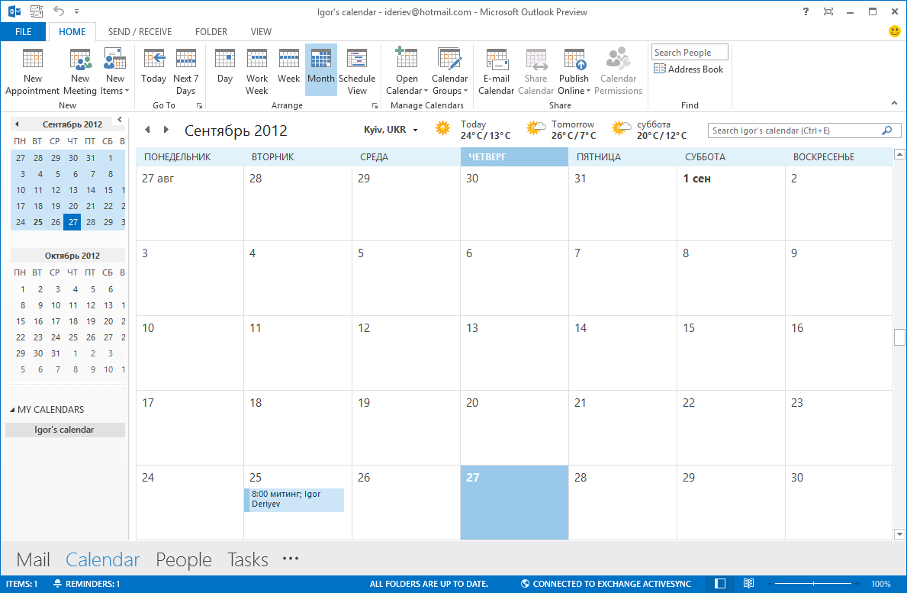
Task: Show the Next 7 Days
Action: coord(185,71)
